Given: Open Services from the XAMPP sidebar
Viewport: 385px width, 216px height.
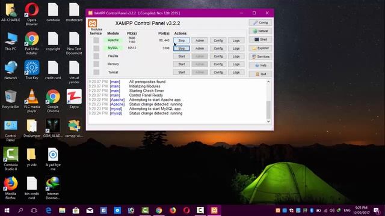Looking at the screenshot, I should [x=260, y=56].
